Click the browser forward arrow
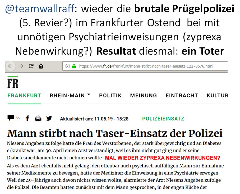Viewport: 240px width, 194px height. point(20,66)
